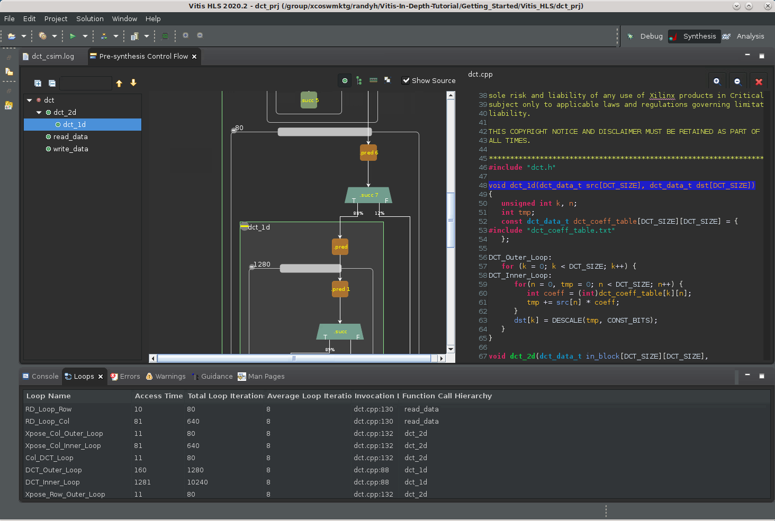Zoom in on the source code pane

point(717,81)
